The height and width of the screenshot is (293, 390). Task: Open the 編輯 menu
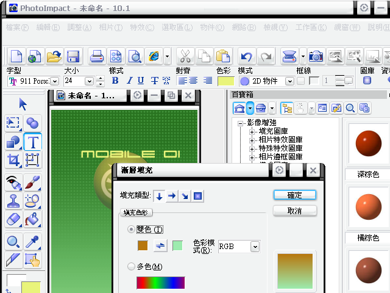click(x=48, y=27)
